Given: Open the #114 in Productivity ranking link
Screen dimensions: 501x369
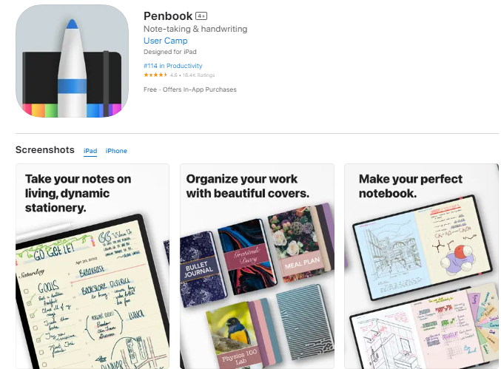Looking at the screenshot, I should 173,66.
